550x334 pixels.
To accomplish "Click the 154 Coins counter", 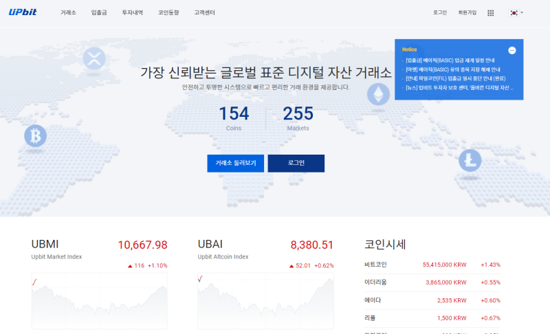I will (x=234, y=118).
